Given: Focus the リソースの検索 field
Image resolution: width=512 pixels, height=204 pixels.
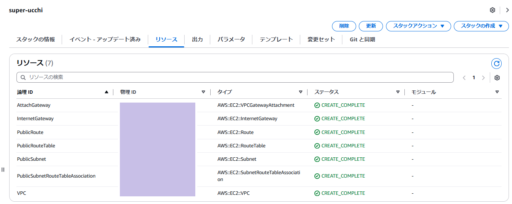Looking at the screenshot, I should pyautogui.click(x=235, y=77).
